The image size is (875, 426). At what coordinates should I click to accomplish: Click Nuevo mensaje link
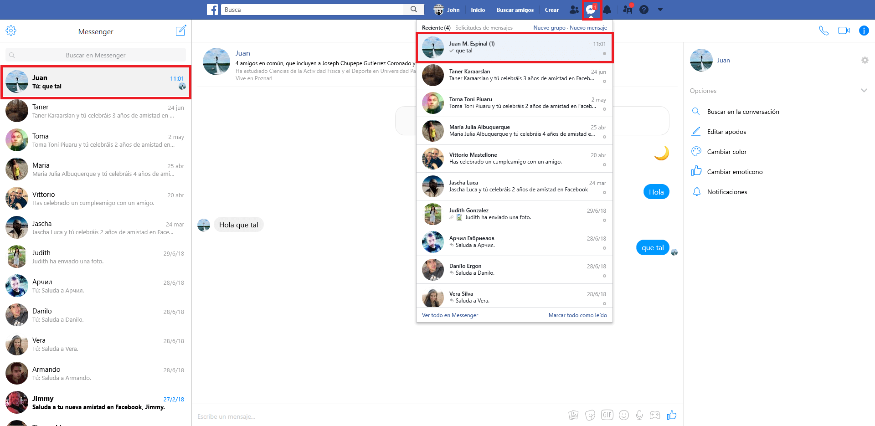click(x=588, y=28)
